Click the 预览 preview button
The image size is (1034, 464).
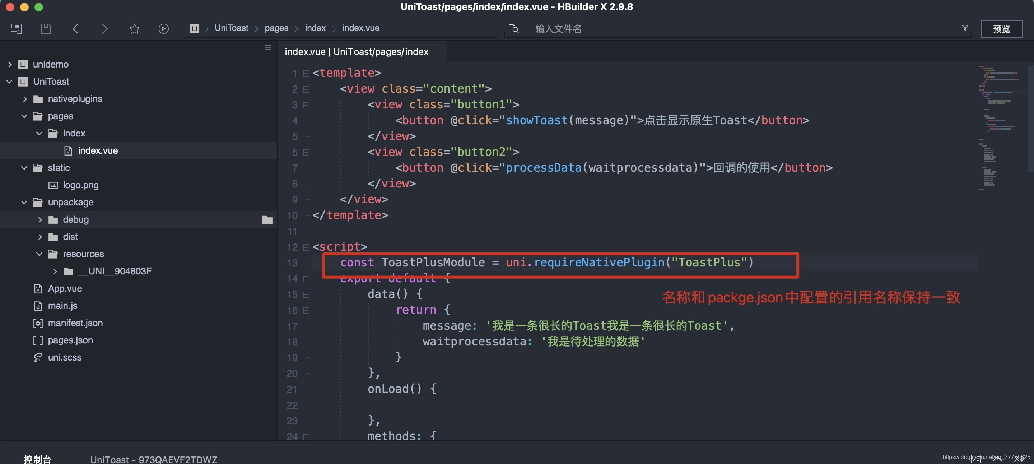[1001, 29]
